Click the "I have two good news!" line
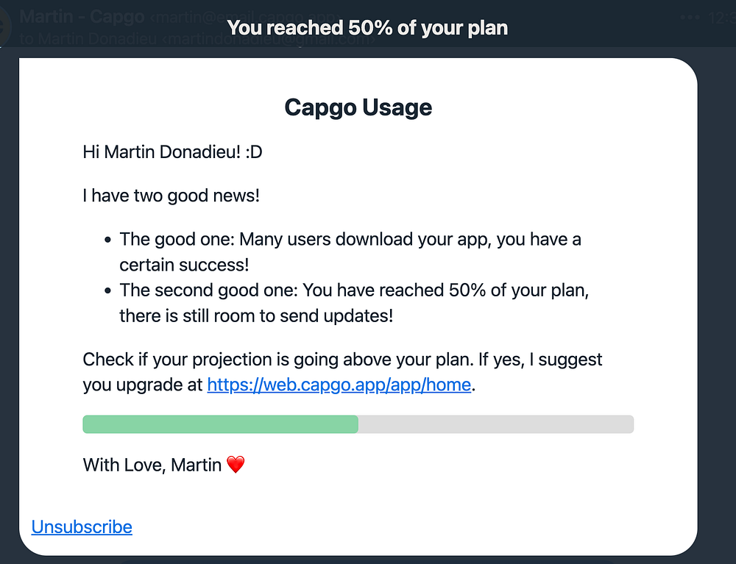The width and height of the screenshot is (736, 564). [x=171, y=196]
